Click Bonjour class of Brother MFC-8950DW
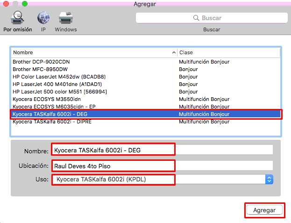The width and height of the screenshot is (291, 223). (188, 69)
